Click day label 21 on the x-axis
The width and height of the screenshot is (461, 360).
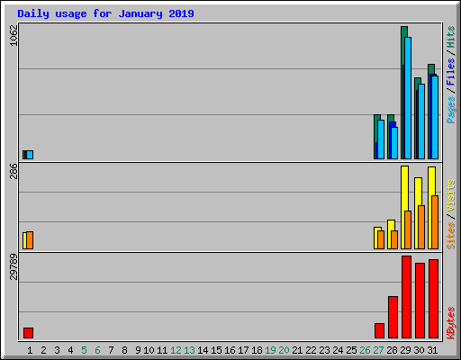297,350
